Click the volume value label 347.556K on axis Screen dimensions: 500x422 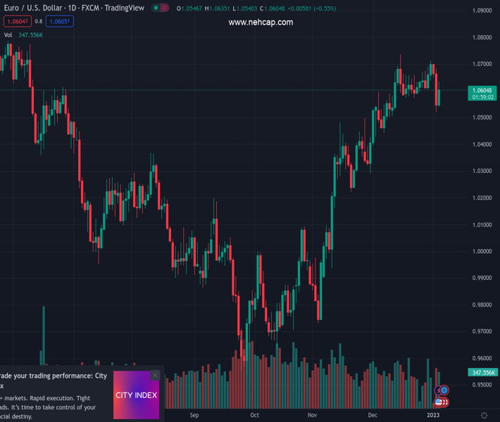(482, 372)
